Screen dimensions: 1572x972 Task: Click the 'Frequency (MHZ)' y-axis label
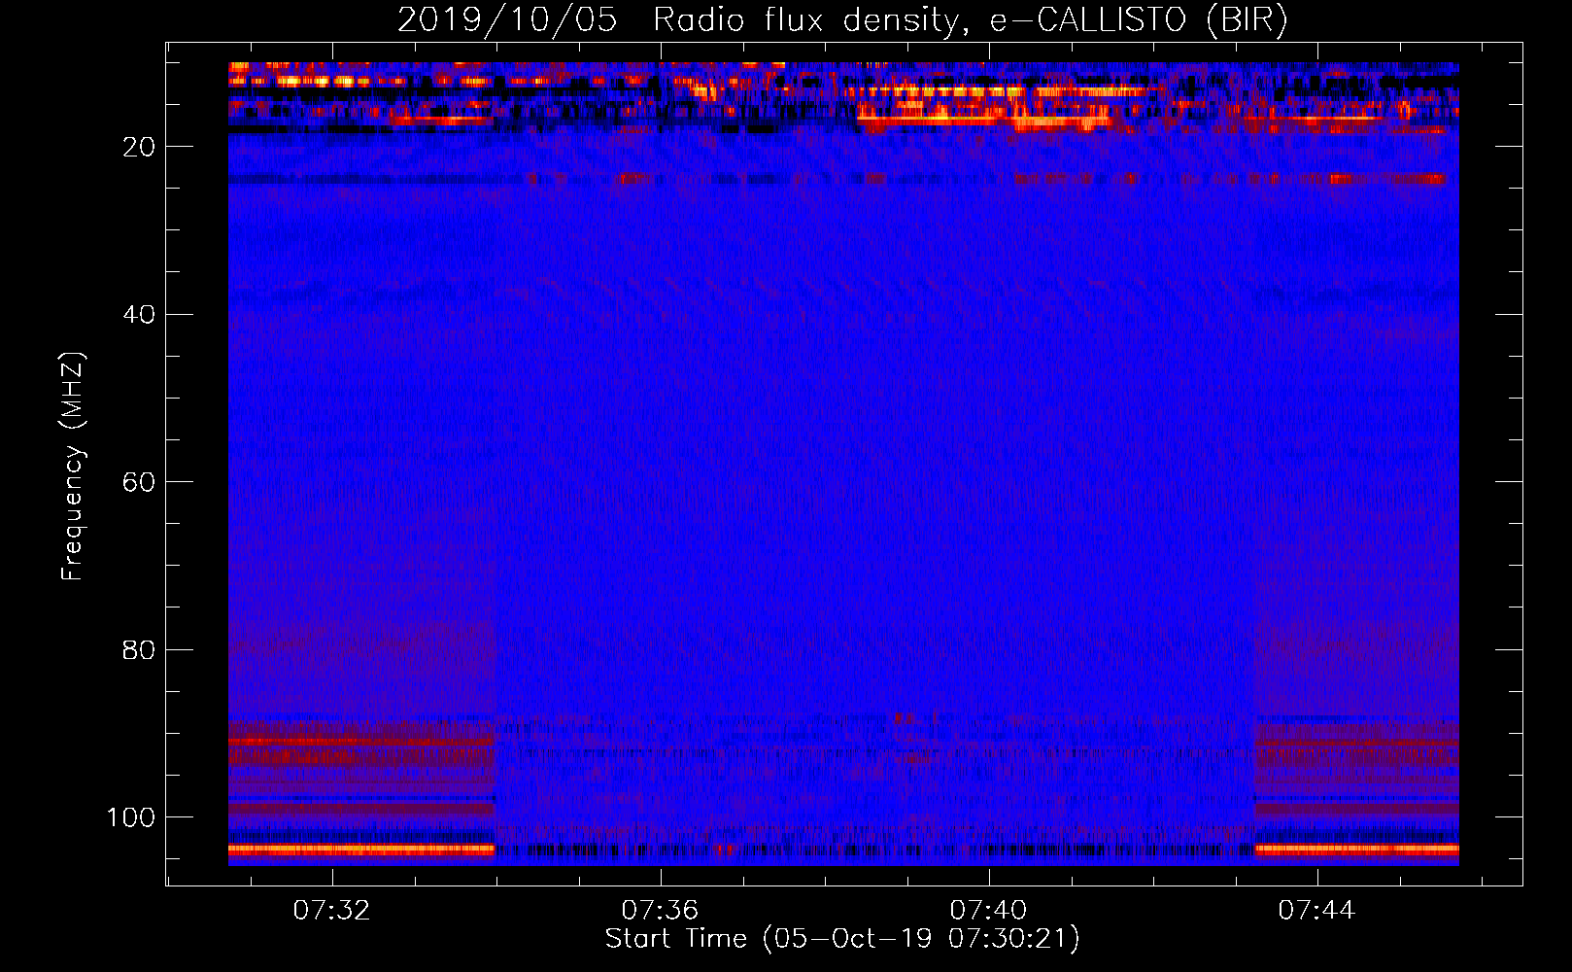click(x=73, y=467)
